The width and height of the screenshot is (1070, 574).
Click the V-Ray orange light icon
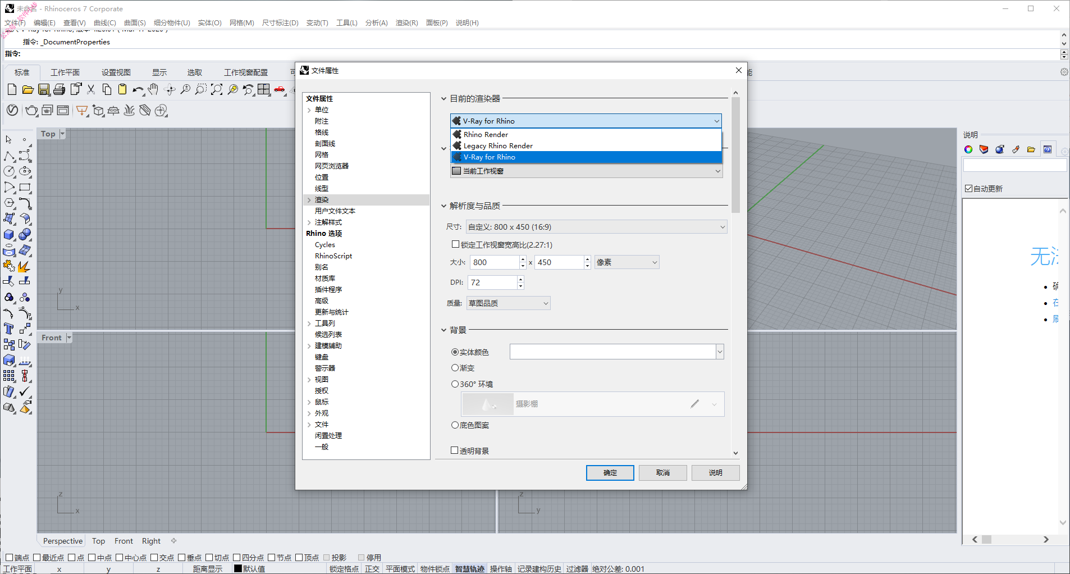pyautogui.click(x=82, y=111)
